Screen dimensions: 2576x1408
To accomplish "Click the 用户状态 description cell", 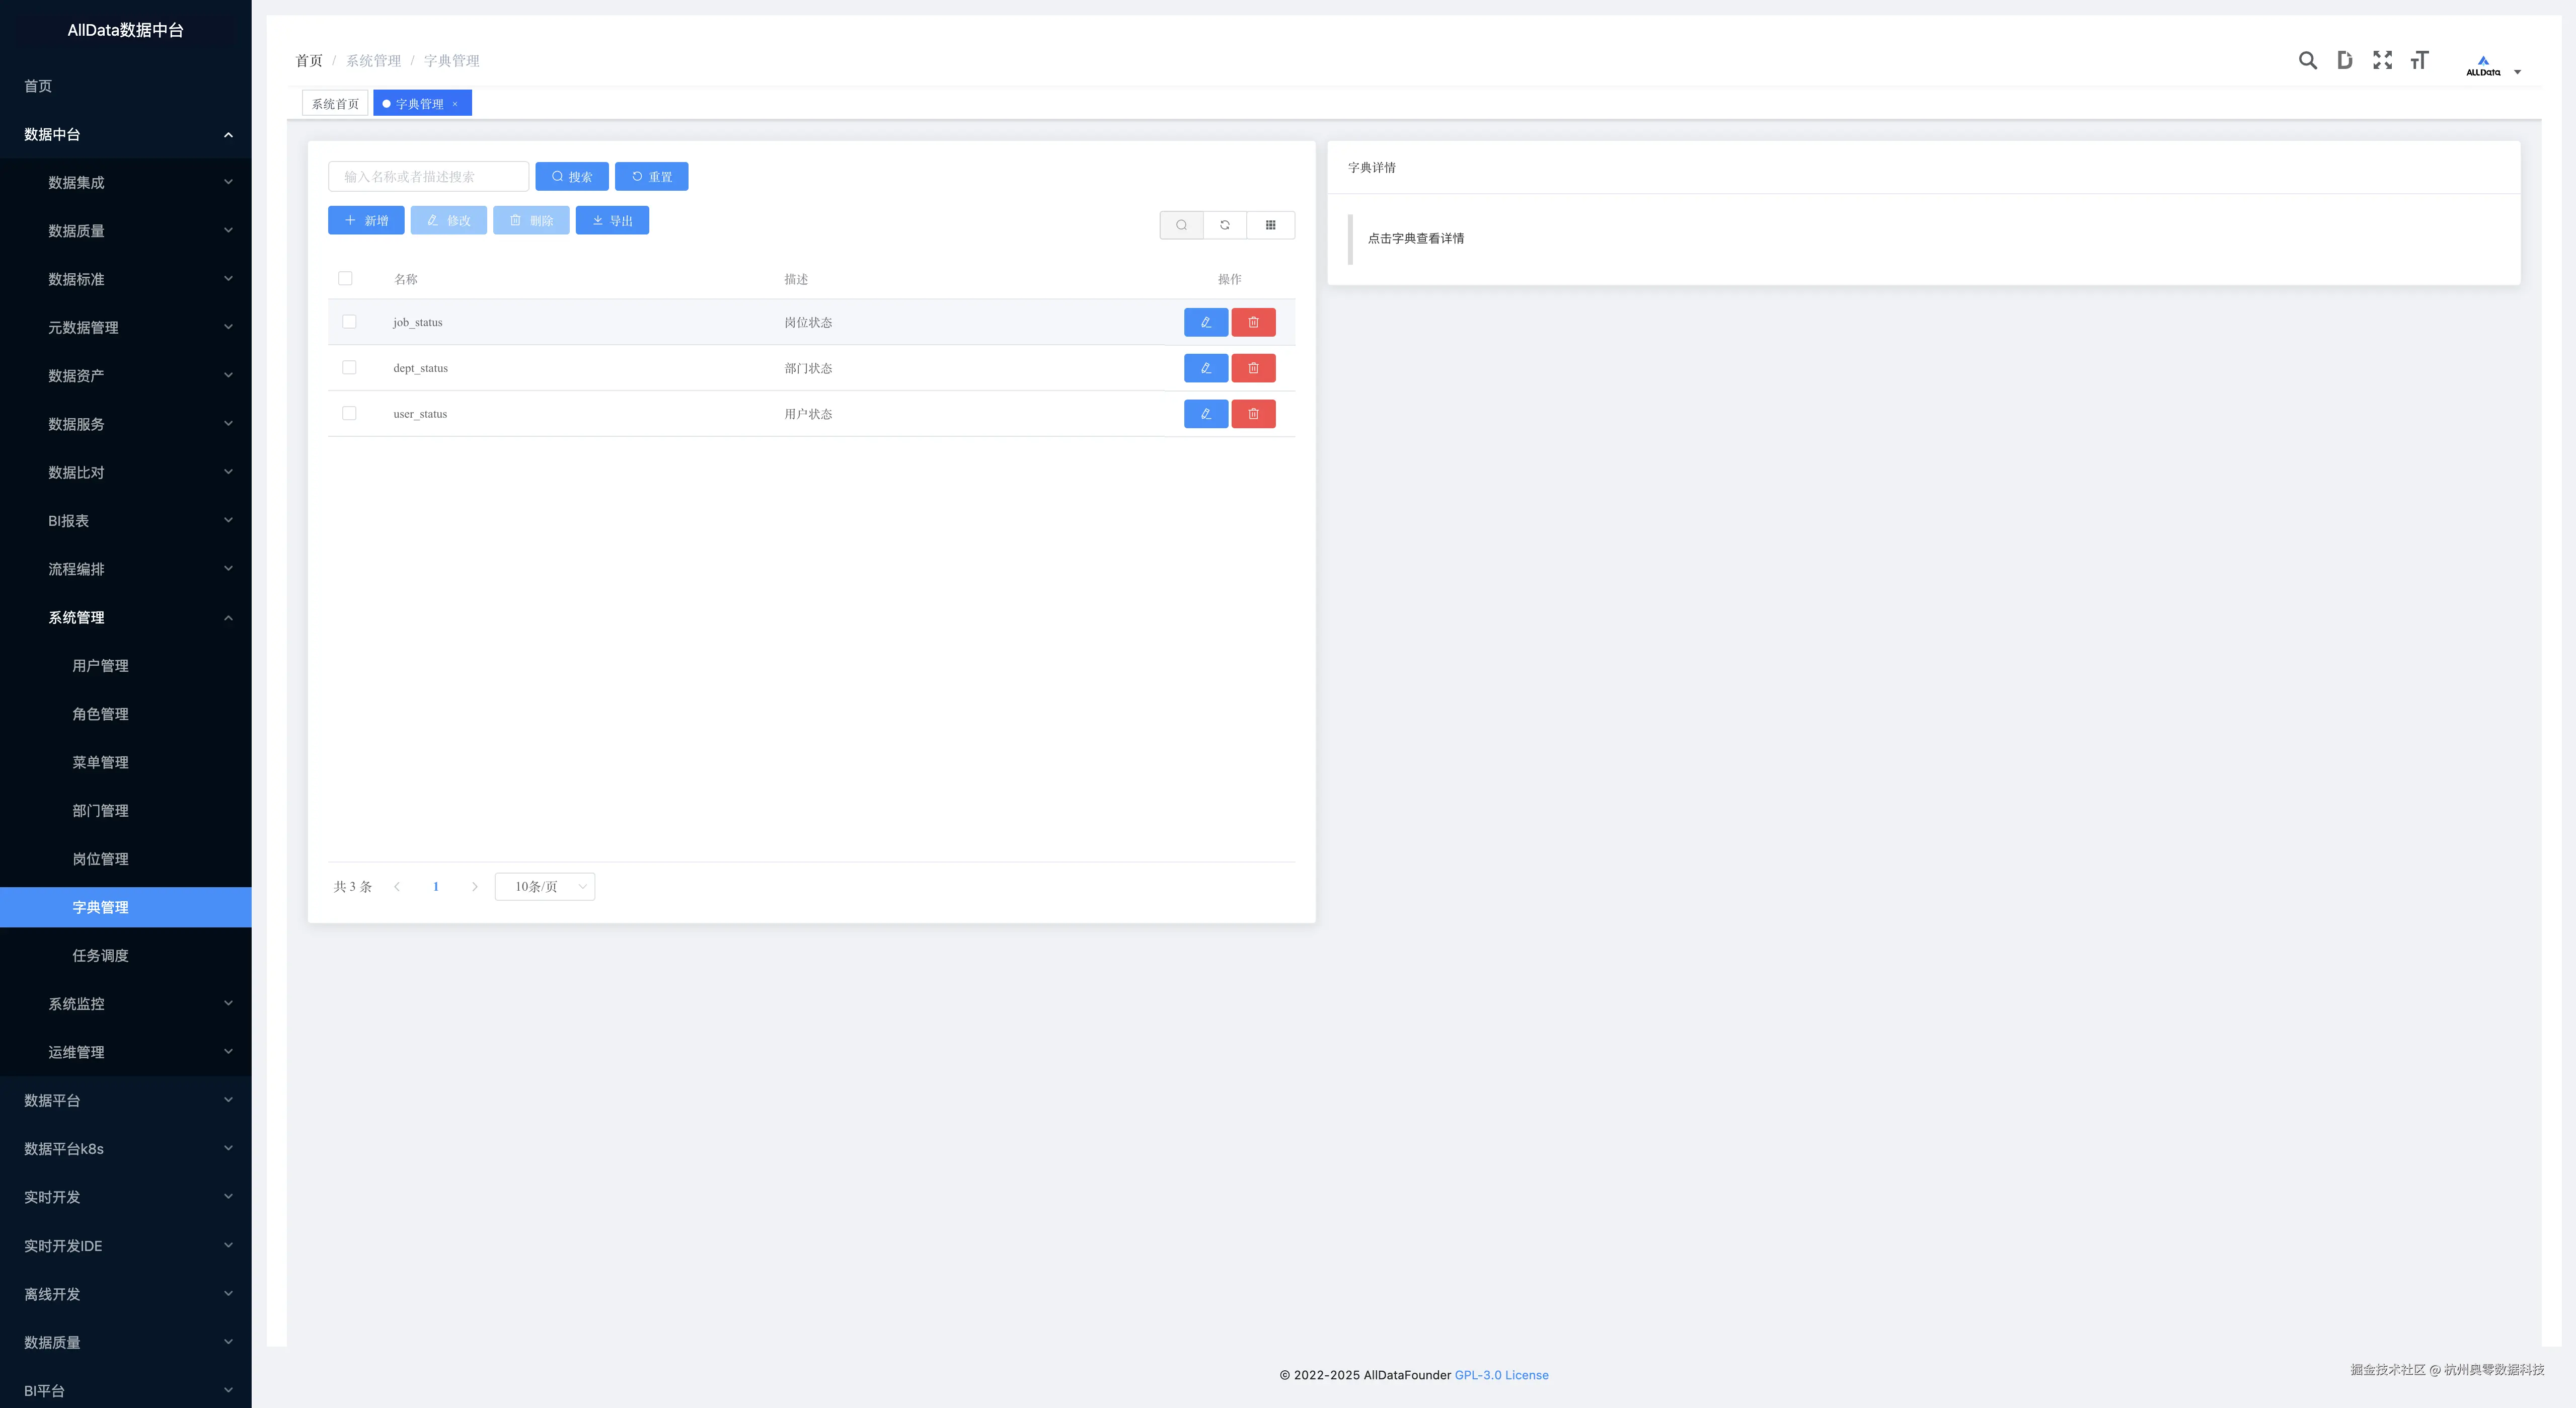I will tap(808, 414).
